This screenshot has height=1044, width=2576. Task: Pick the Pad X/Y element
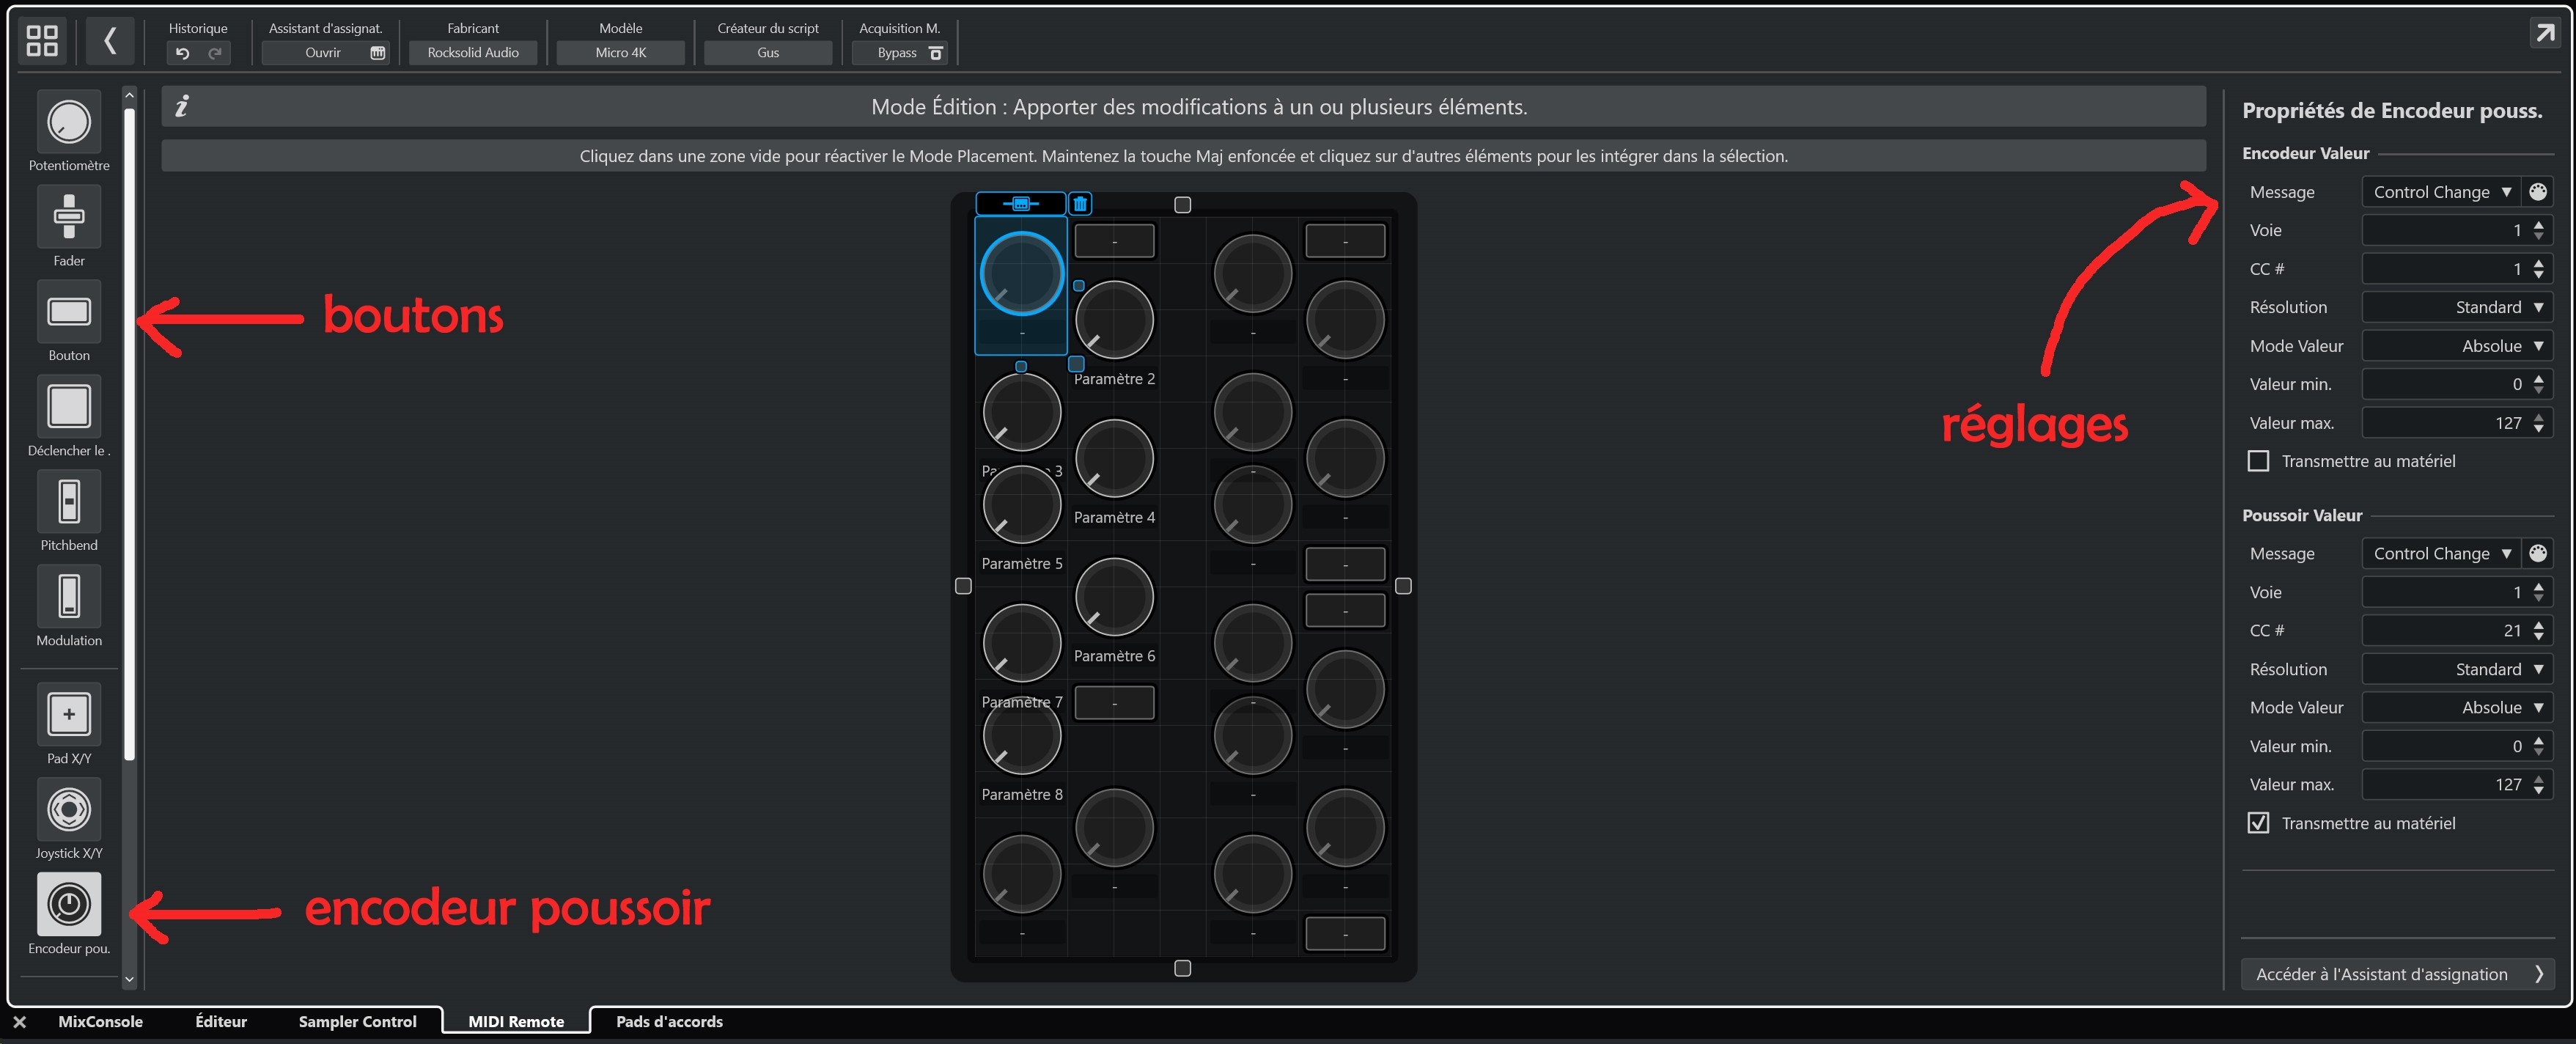69,714
